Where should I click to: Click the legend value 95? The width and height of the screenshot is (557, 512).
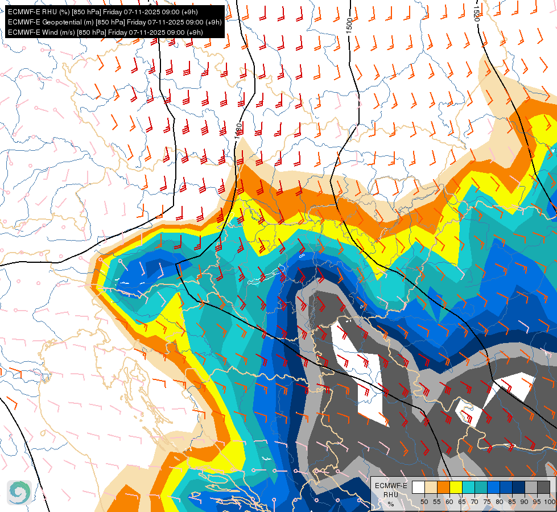537,502
